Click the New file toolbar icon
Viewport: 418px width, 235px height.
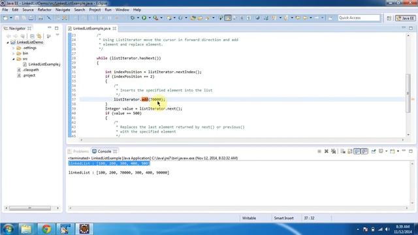[x=5, y=18]
